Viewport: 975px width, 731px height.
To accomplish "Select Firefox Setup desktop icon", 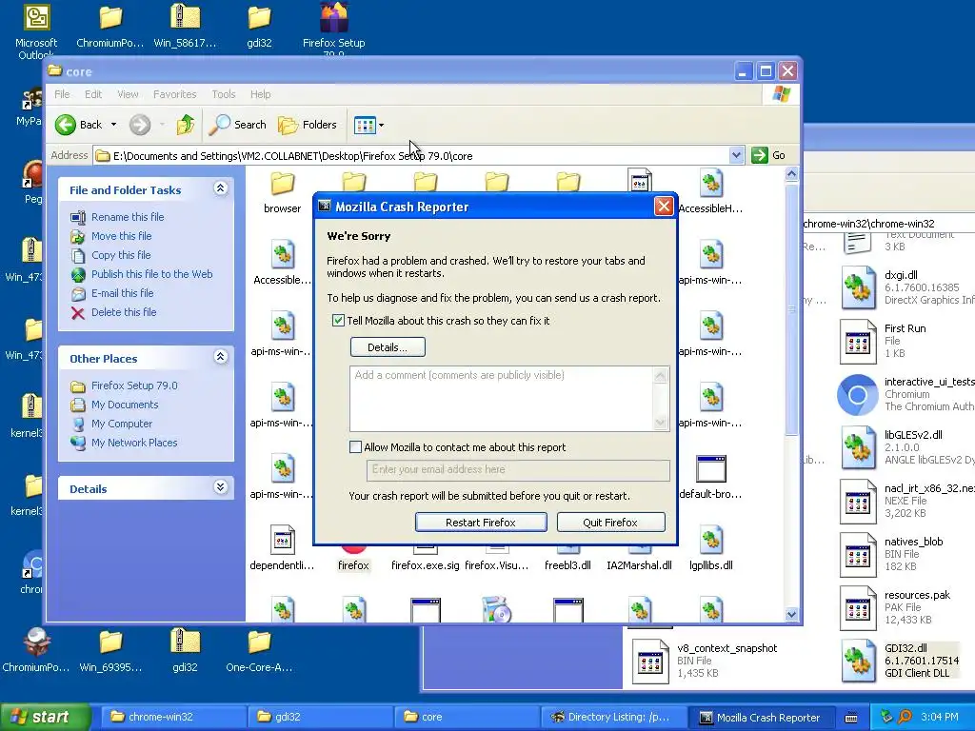I will [x=334, y=17].
